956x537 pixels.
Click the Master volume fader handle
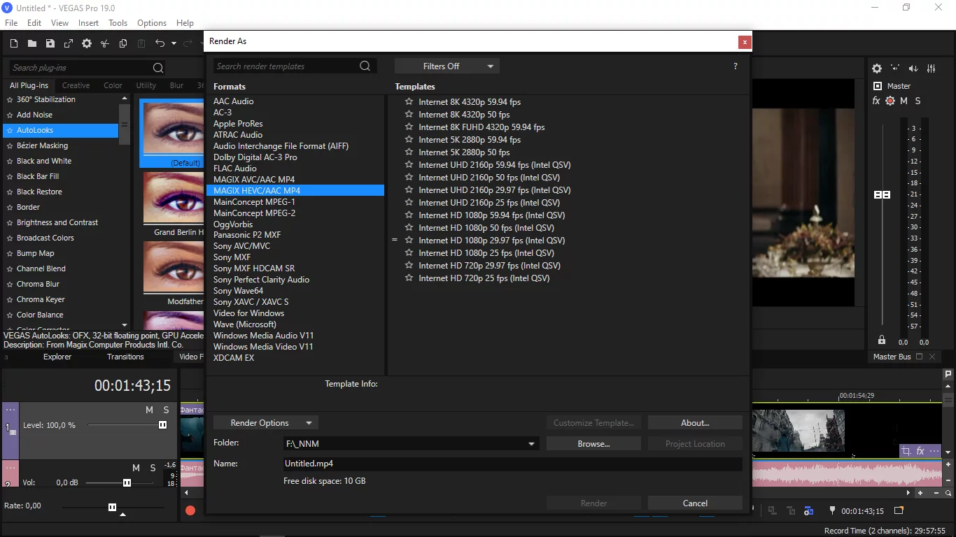tap(882, 194)
